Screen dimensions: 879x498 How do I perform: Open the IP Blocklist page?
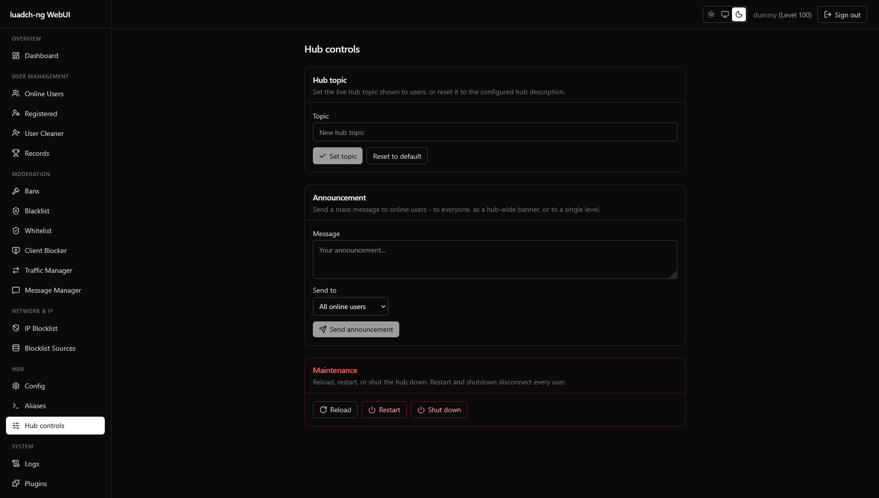pos(55,328)
